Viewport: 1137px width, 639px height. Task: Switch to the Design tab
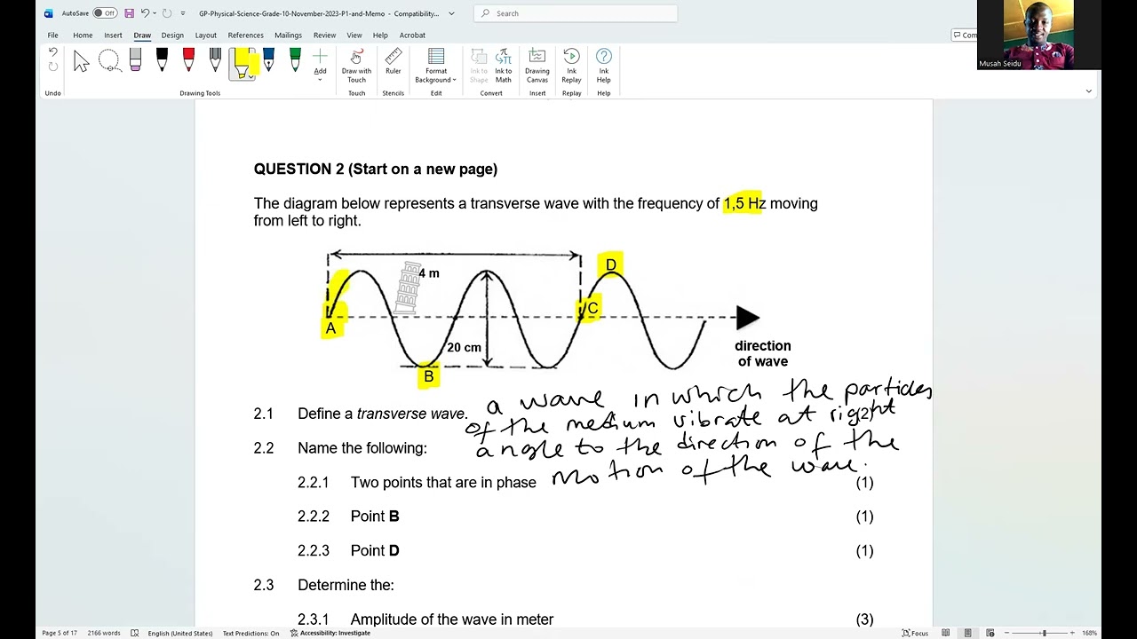click(x=172, y=35)
